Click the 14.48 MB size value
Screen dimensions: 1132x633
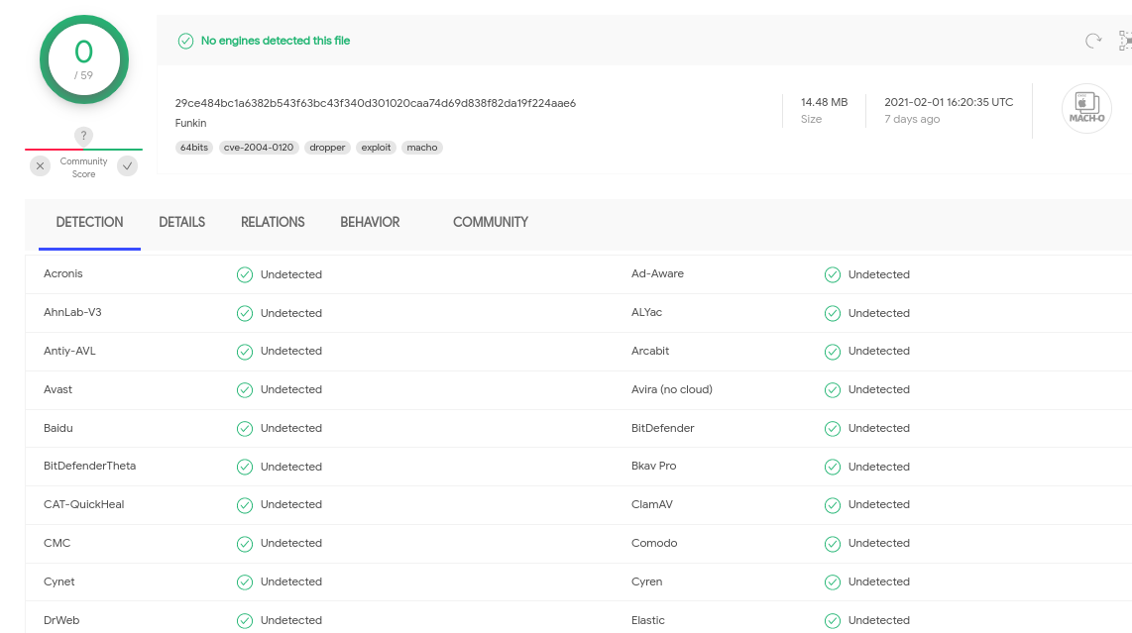pos(825,102)
